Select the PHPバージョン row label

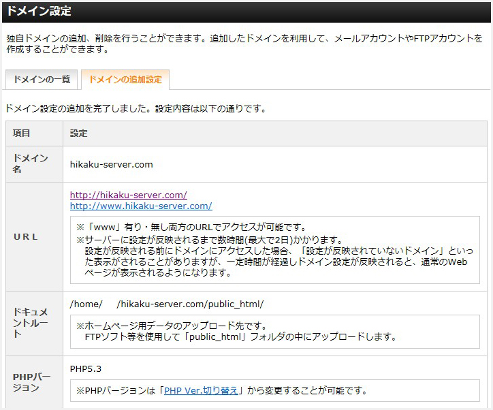click(x=31, y=382)
